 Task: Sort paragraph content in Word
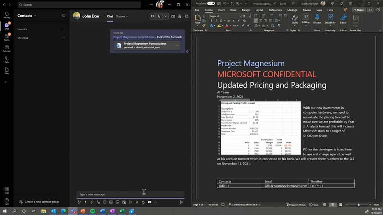pyautogui.click(x=273, y=25)
